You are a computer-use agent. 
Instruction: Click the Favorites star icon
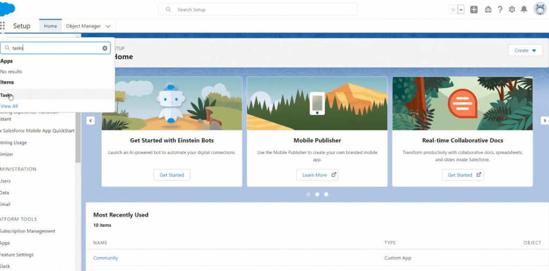click(453, 10)
